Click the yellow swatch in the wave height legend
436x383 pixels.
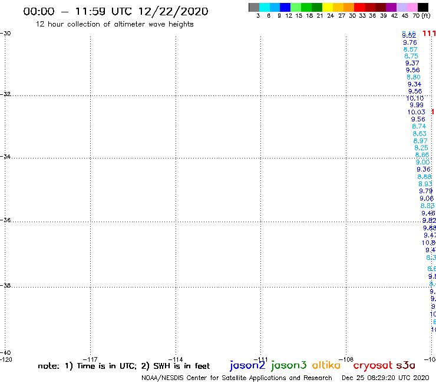(x=328, y=7)
